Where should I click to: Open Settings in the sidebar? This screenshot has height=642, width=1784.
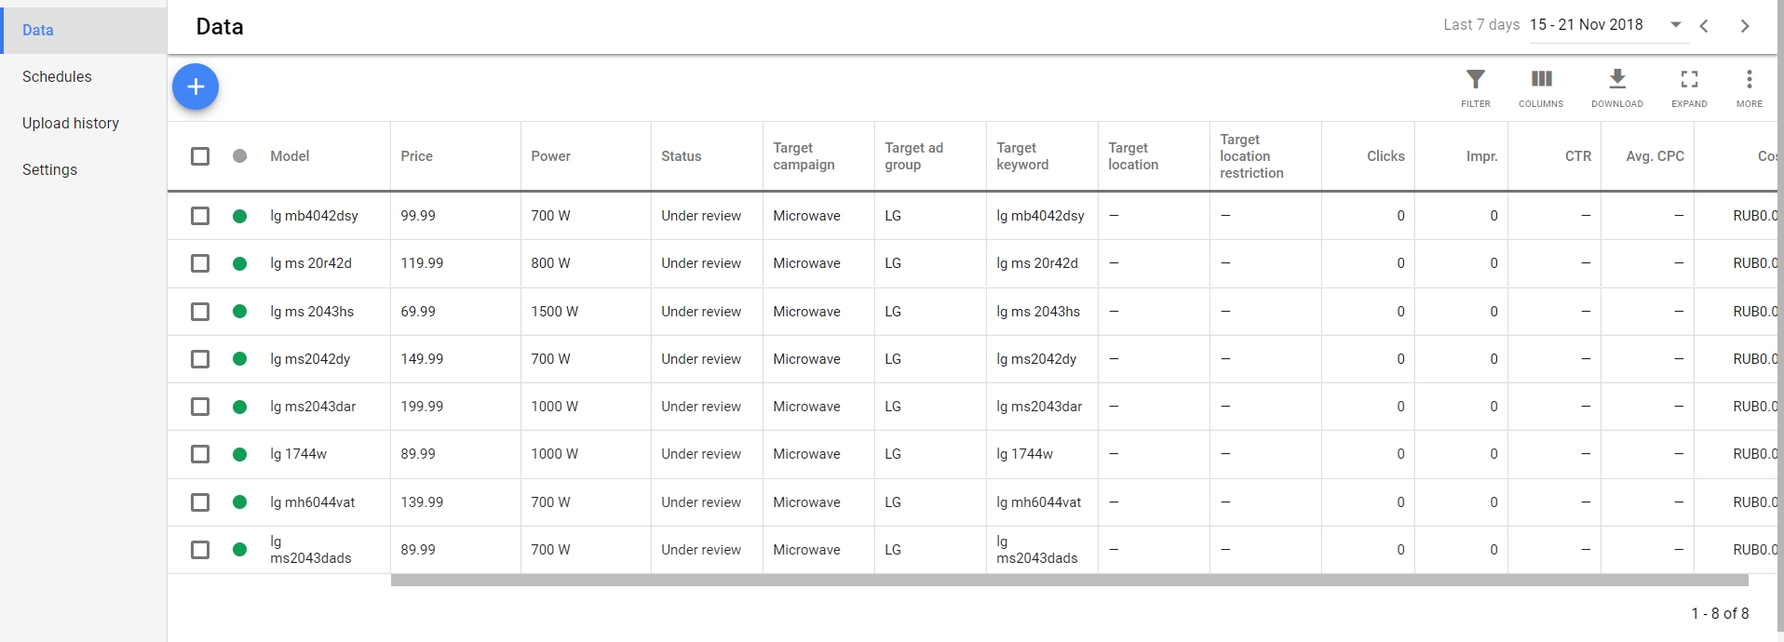click(83, 170)
